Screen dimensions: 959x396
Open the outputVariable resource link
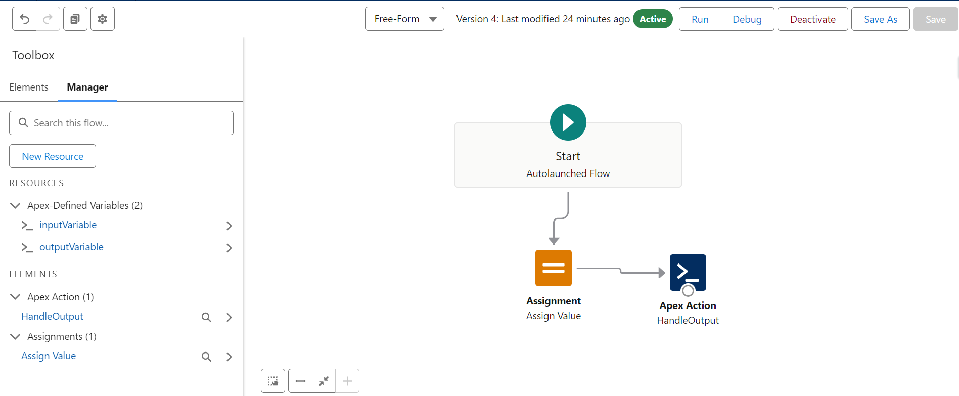pos(71,247)
